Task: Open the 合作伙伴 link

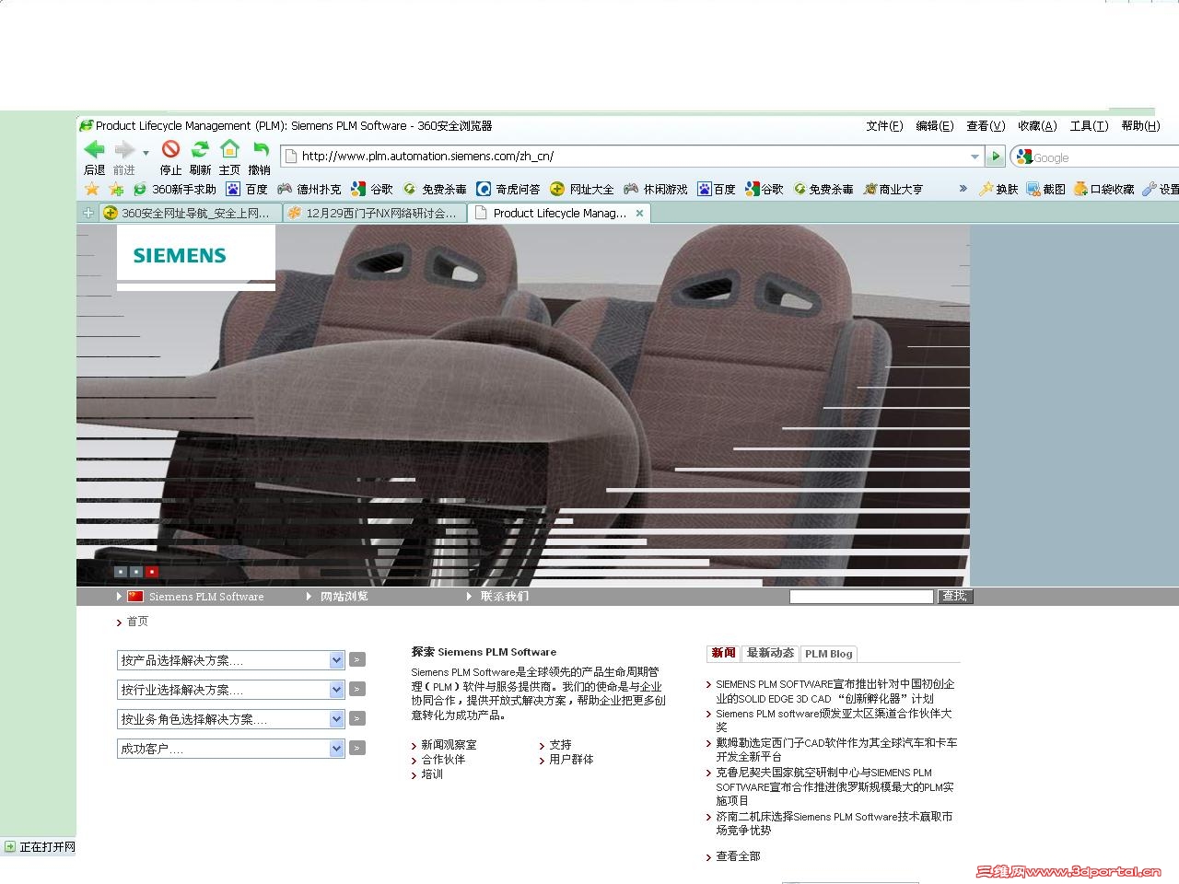Action: pyautogui.click(x=443, y=760)
